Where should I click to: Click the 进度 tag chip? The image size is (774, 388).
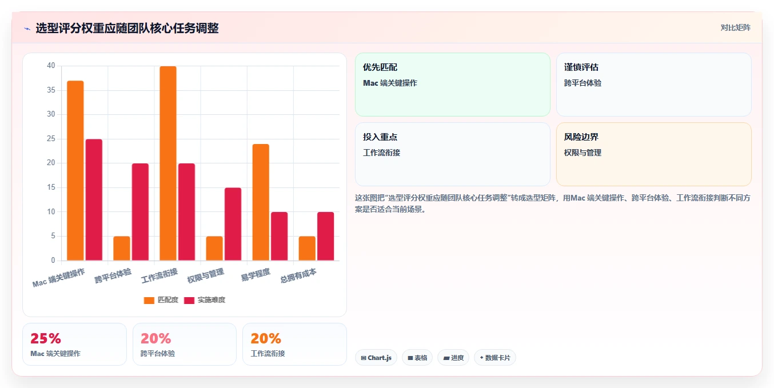pos(453,358)
